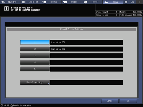This screenshot has width=143, height=107.
Task: Confirm with the OK button
Action: point(128,101)
